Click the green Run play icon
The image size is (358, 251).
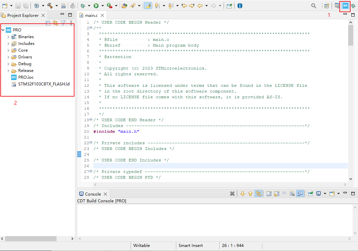(96, 6)
